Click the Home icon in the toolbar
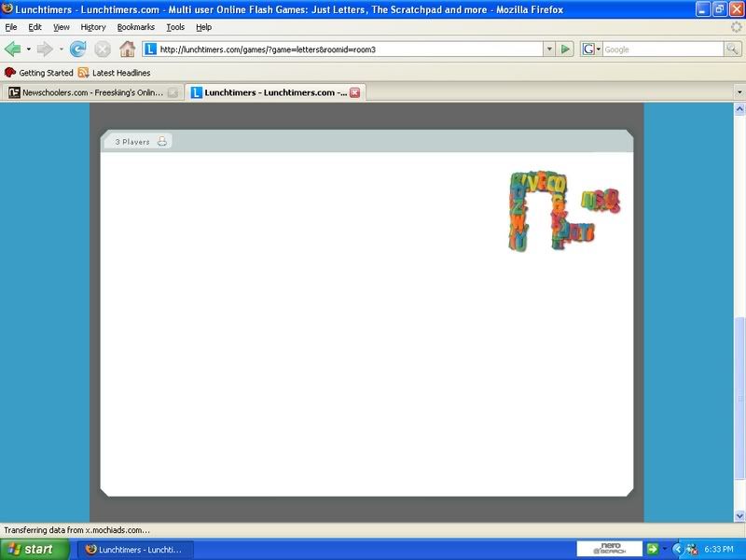 point(127,49)
